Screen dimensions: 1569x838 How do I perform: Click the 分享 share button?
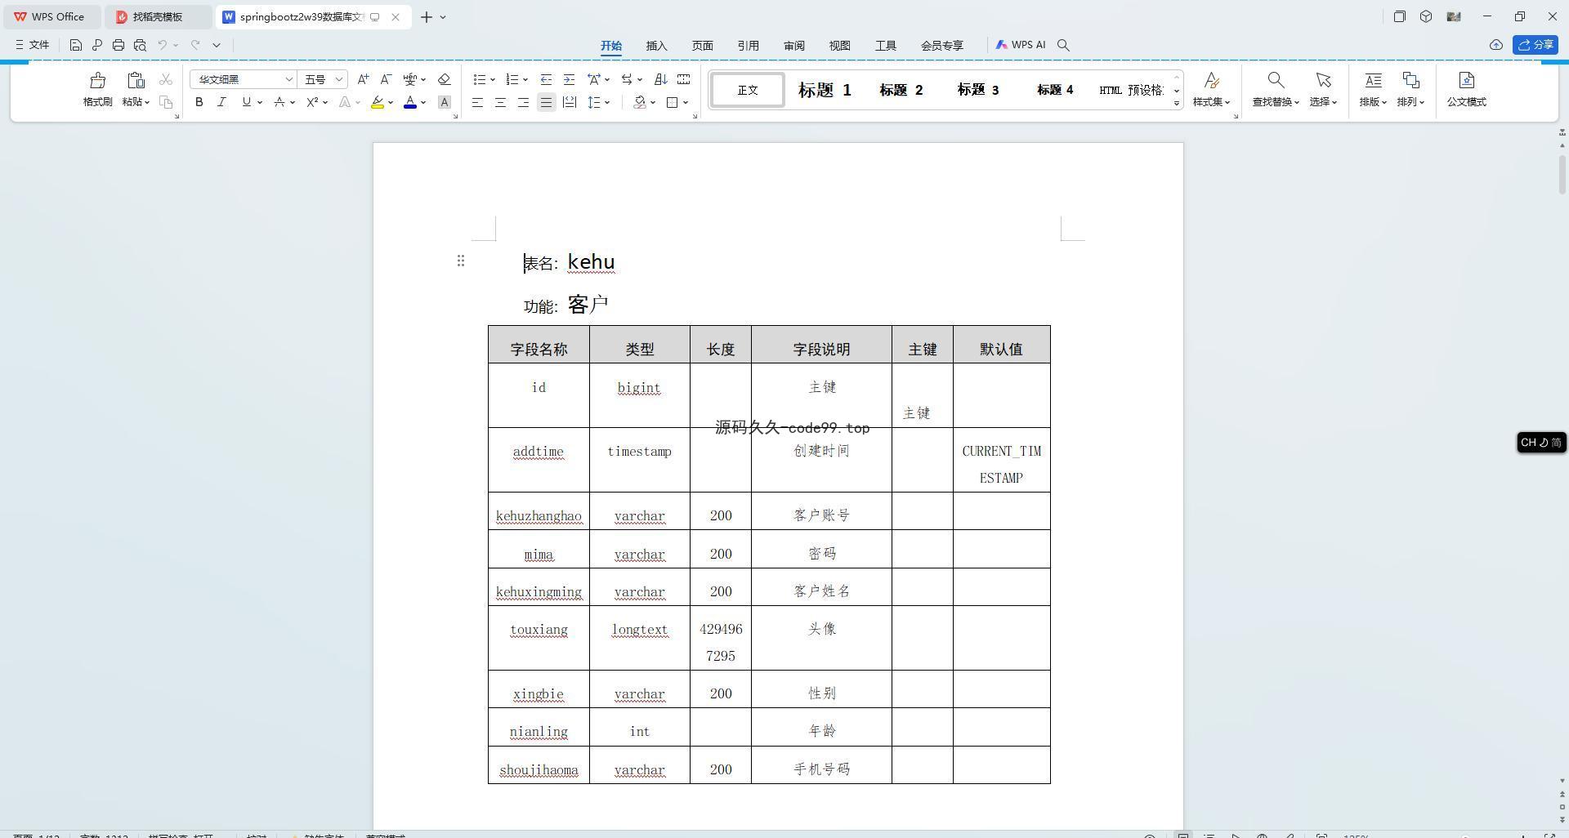[x=1535, y=45]
